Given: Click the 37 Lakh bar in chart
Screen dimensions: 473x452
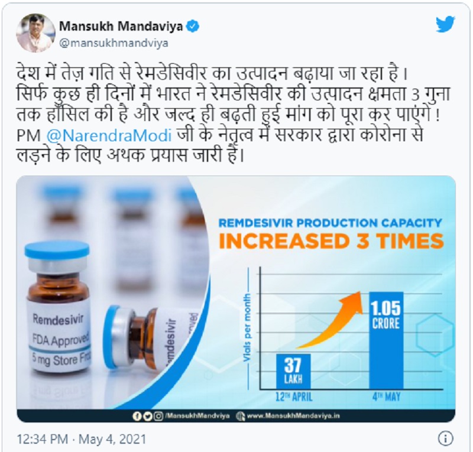Looking at the screenshot, I should pos(293,371).
